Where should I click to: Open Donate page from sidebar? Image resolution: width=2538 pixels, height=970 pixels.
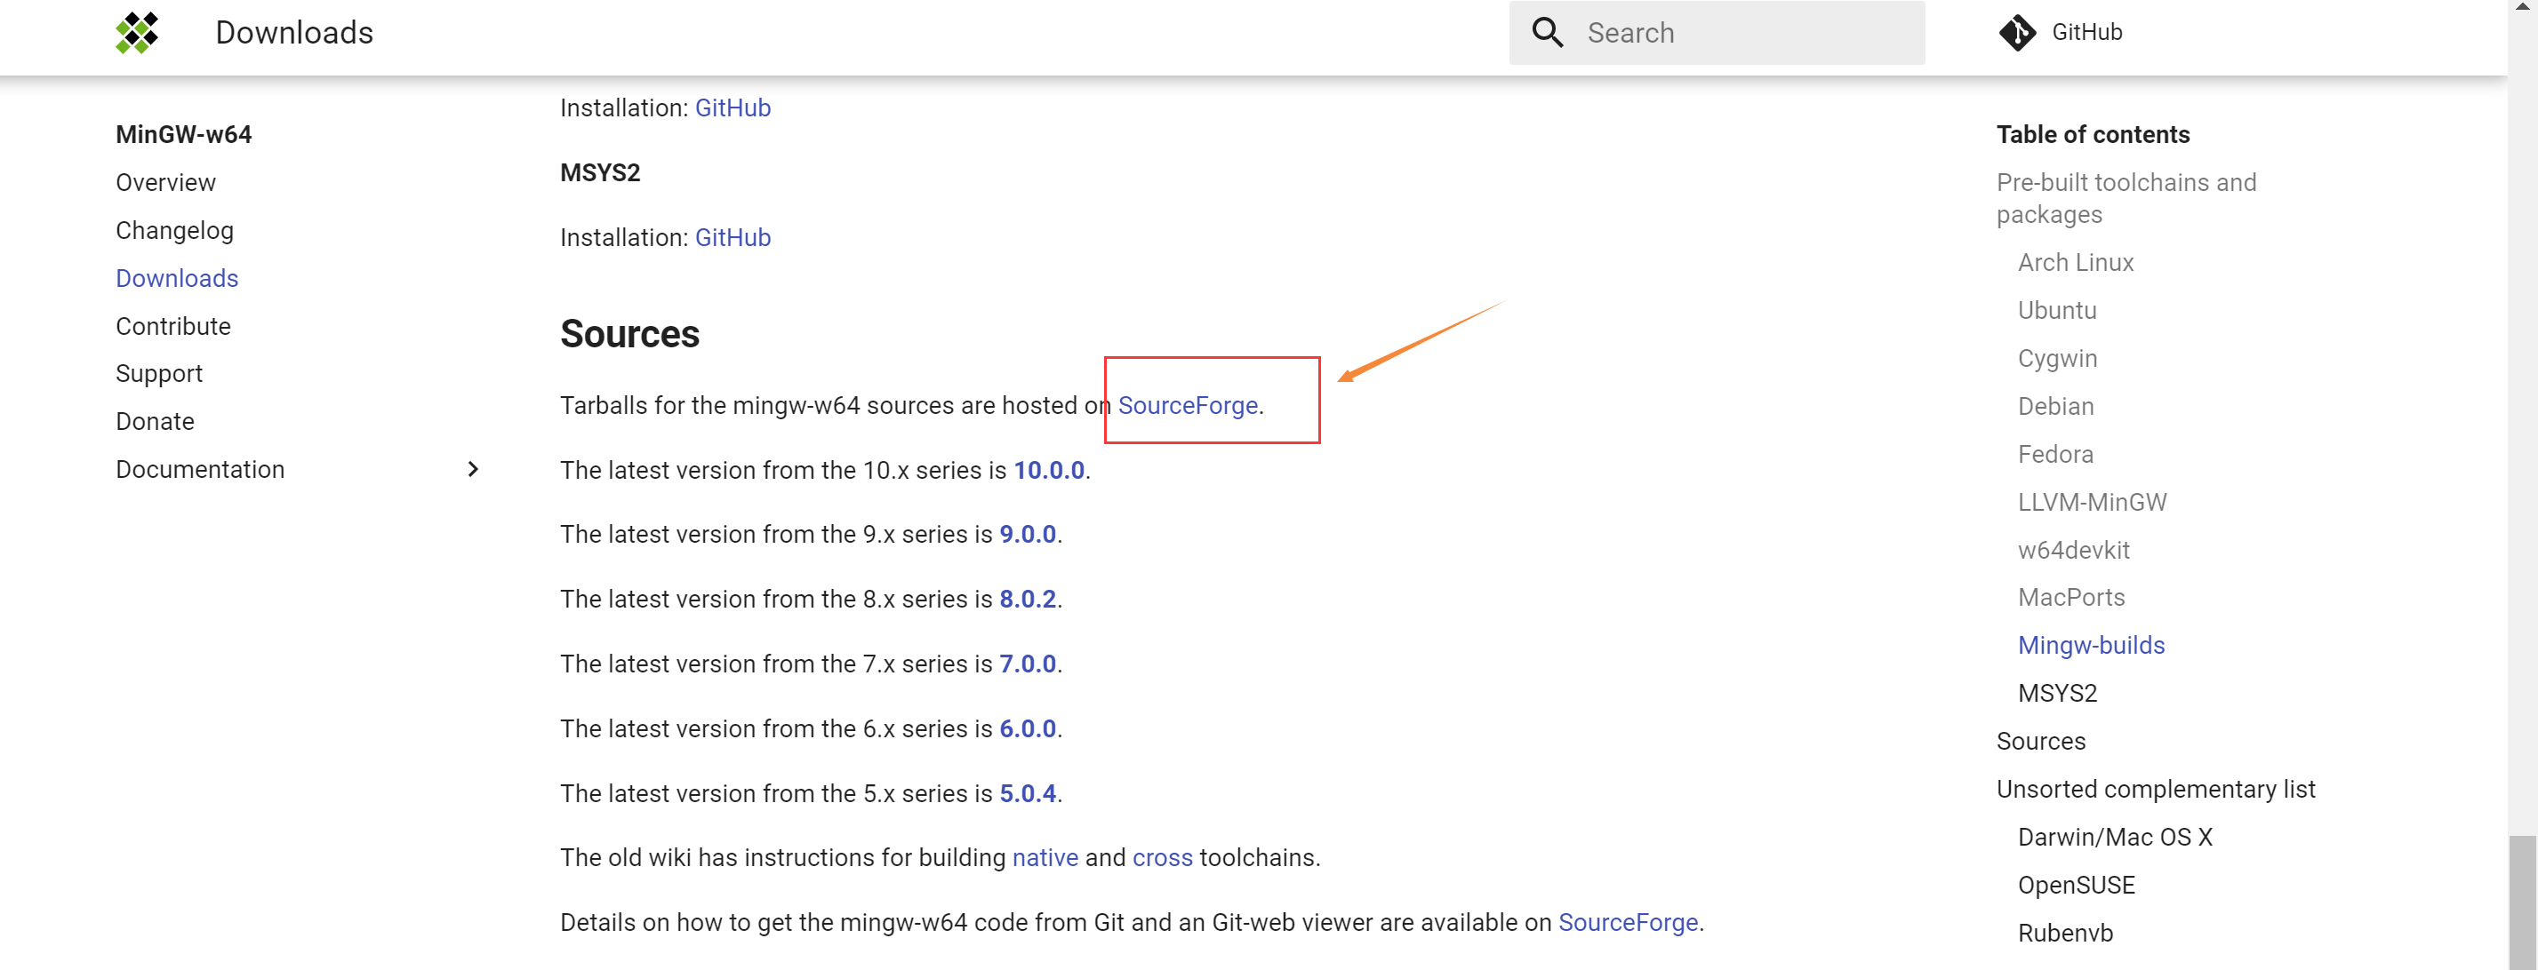[x=155, y=421]
